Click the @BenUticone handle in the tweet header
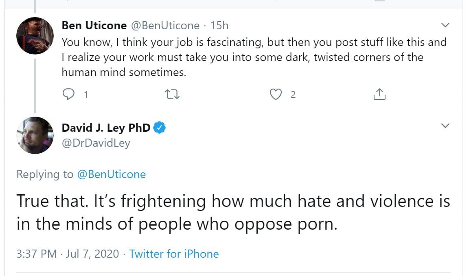This screenshot has width=471, height=276. (165, 26)
